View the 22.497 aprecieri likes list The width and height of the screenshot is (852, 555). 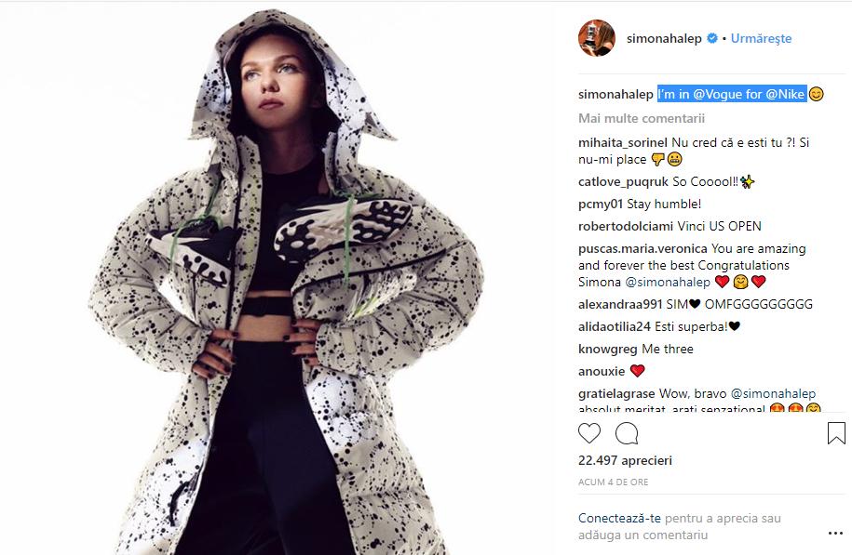pos(625,460)
